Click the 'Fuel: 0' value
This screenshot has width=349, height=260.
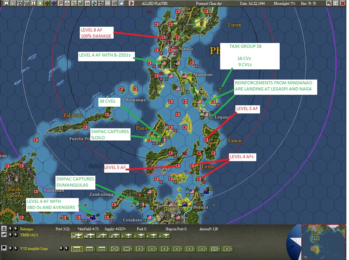tap(142, 229)
